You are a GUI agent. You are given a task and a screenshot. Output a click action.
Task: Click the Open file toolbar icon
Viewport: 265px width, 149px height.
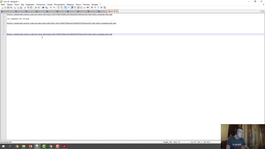(5, 7)
